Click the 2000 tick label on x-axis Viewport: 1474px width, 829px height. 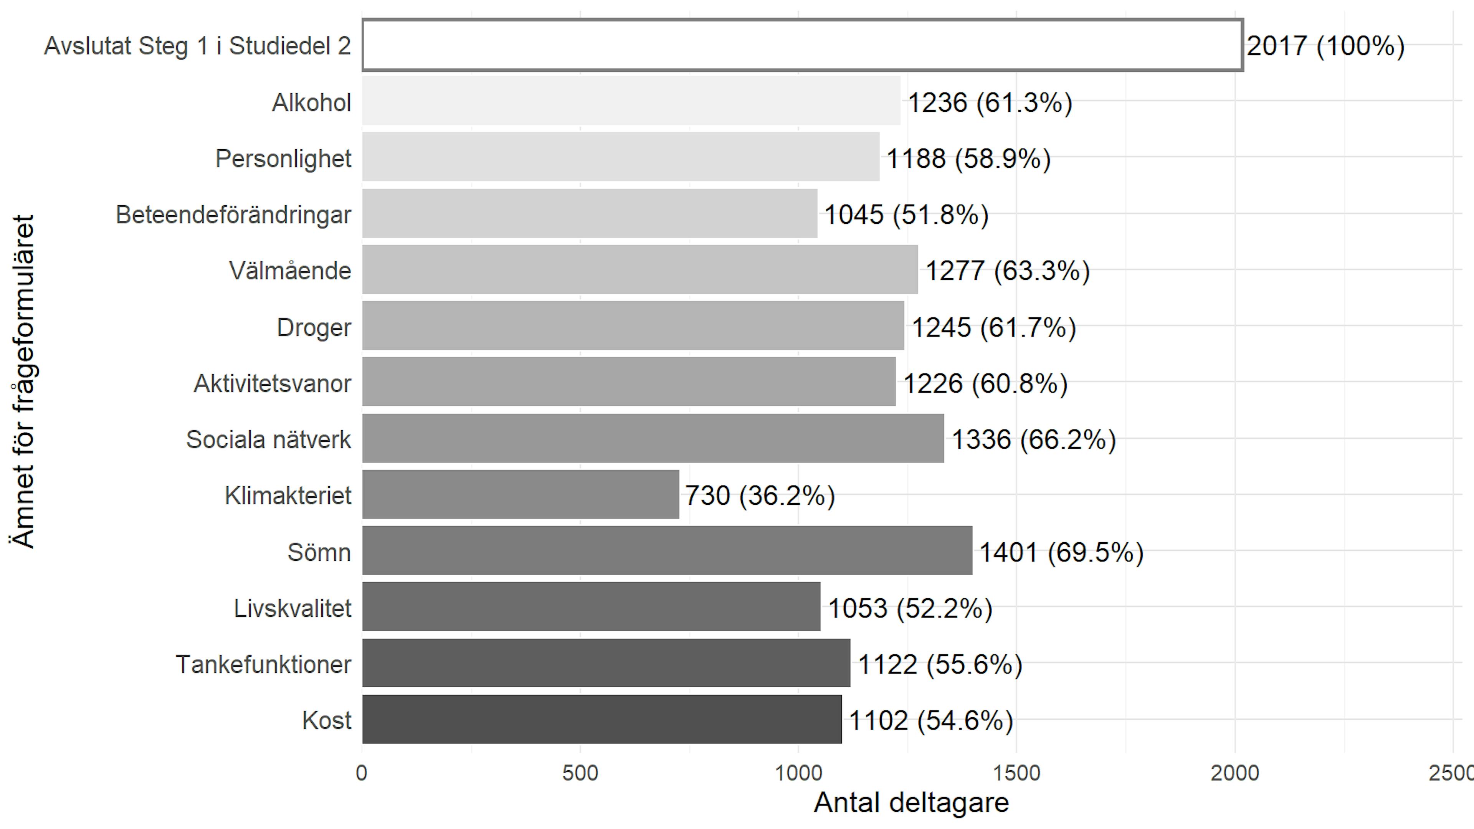[1235, 773]
